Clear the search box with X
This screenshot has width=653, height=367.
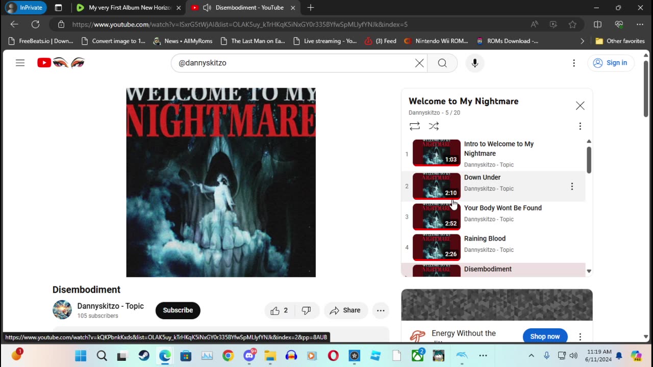click(x=419, y=63)
